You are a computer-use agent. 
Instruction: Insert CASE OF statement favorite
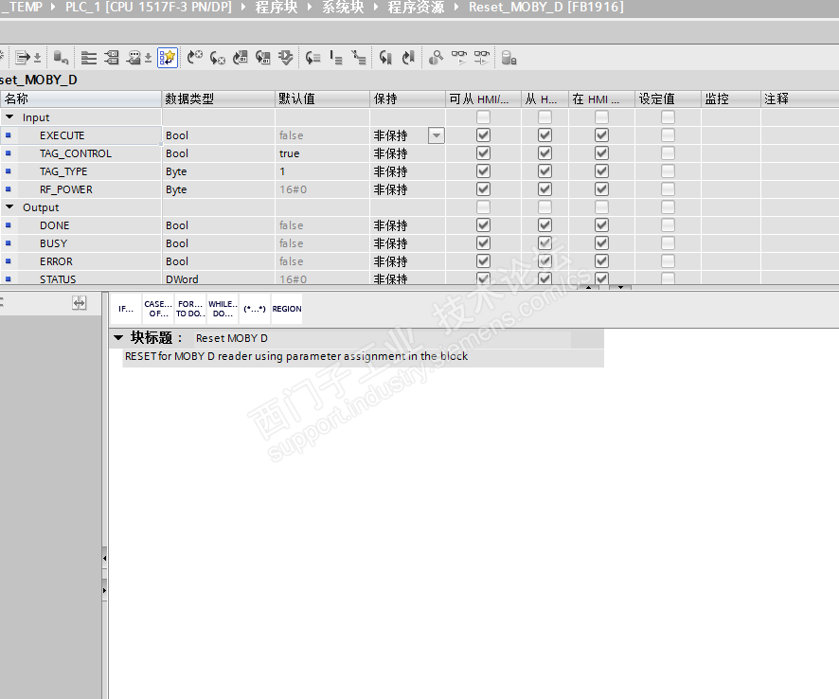click(158, 308)
